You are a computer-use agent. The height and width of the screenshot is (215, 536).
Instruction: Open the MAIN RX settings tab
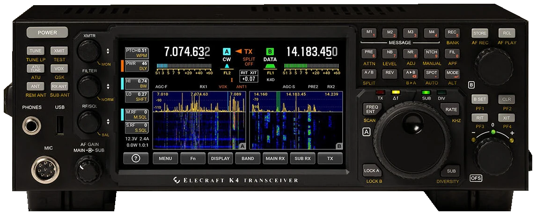[275, 158]
